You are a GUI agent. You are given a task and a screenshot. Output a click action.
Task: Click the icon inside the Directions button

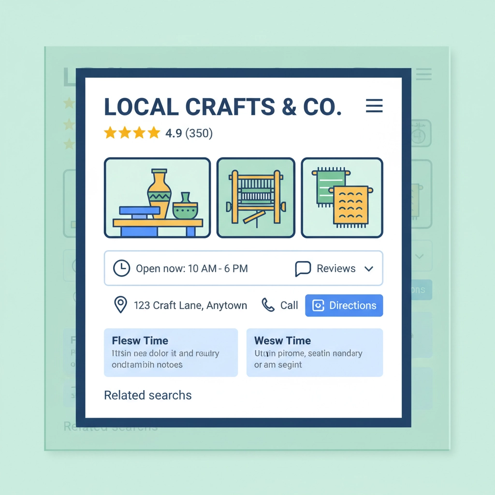pos(318,306)
